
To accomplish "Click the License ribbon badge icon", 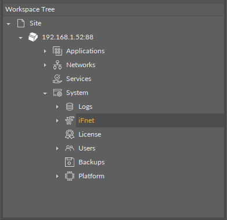I will 70,134.
